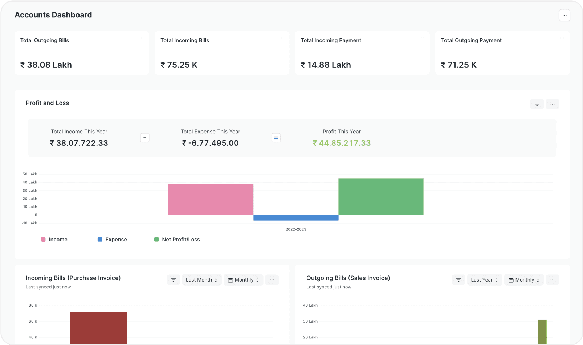The image size is (583, 345).
Task: Open the Accounts Dashboard options menu
Action: [564, 16]
